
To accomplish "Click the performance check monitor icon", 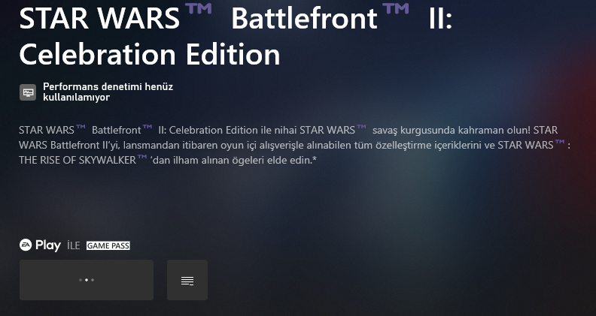I will pos(28,92).
